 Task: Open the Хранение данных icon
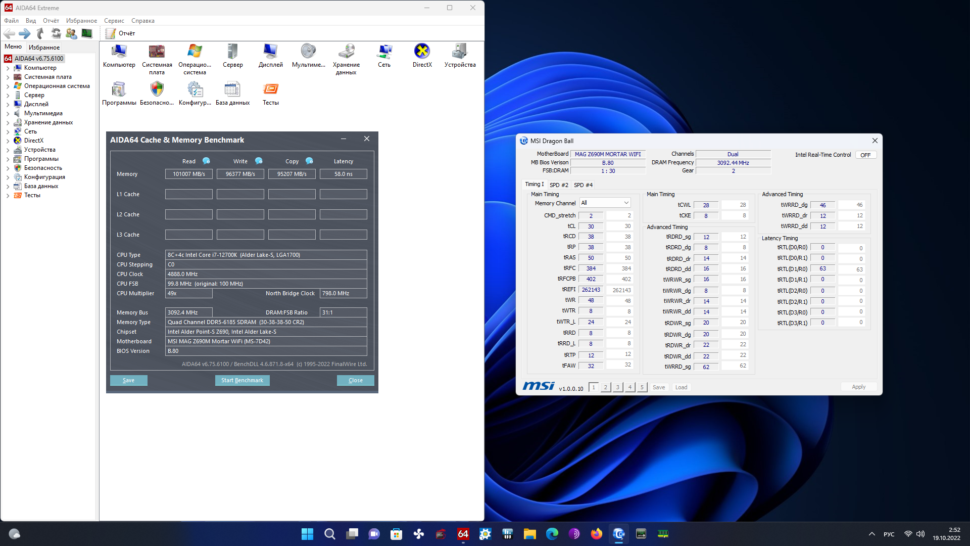point(346,52)
